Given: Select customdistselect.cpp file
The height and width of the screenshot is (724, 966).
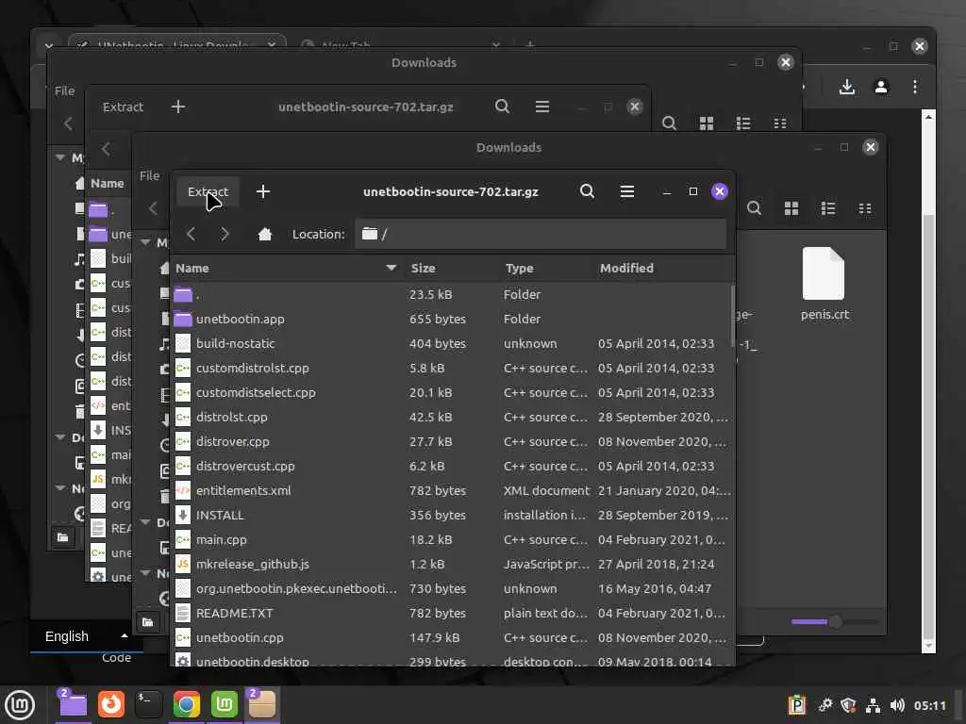Looking at the screenshot, I should point(452,393).
